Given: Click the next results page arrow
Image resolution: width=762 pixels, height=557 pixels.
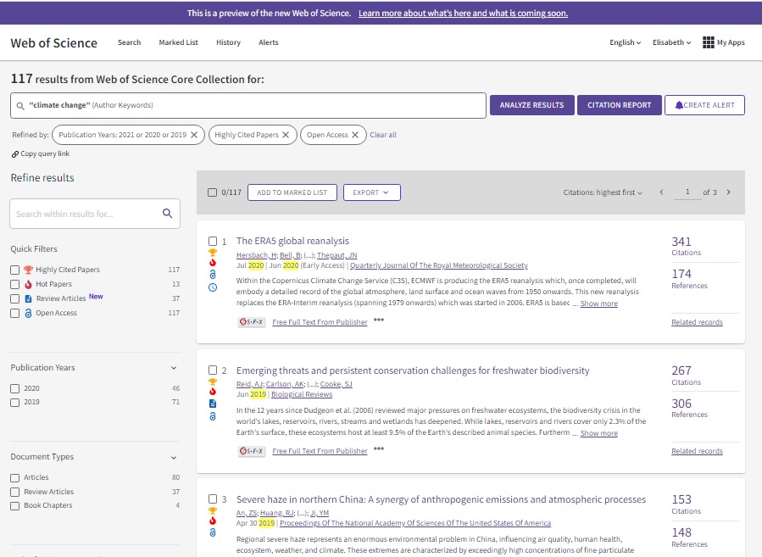Looking at the screenshot, I should coord(728,192).
